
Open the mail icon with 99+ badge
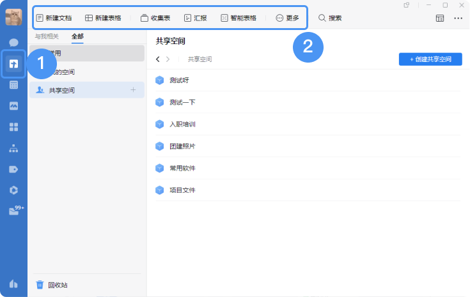(14, 211)
